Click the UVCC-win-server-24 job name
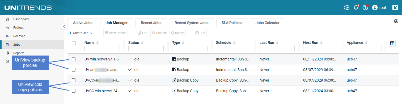402x104 pixels. 102,91
